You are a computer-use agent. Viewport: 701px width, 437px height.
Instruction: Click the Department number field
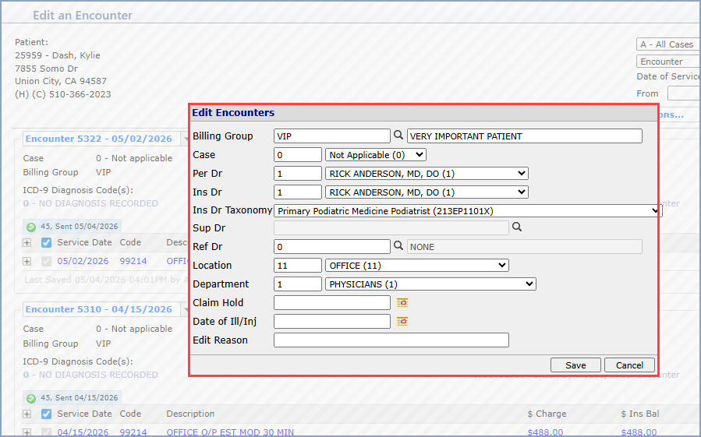[x=297, y=284]
